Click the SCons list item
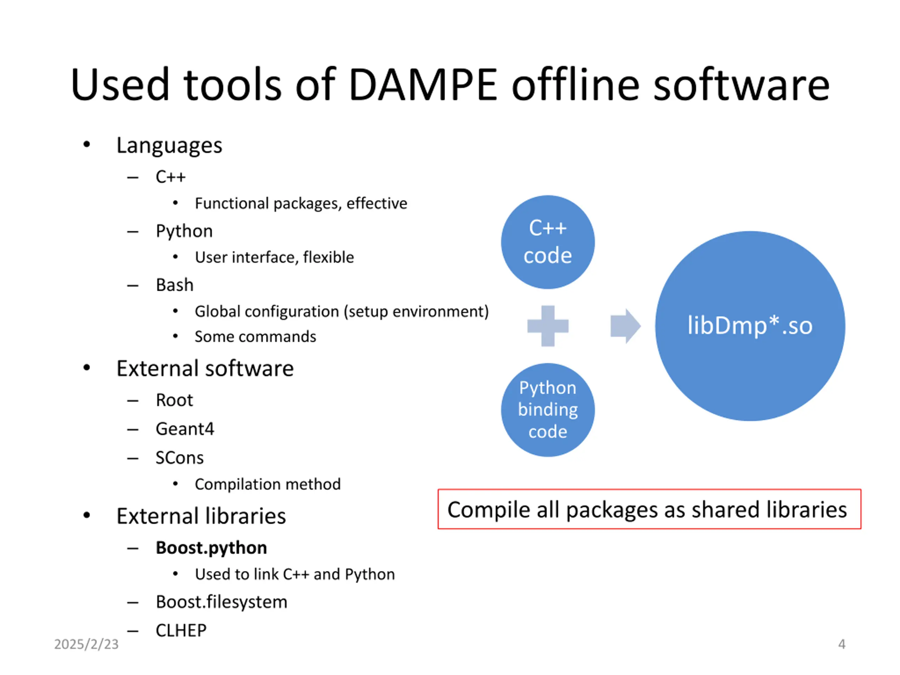 (x=179, y=458)
